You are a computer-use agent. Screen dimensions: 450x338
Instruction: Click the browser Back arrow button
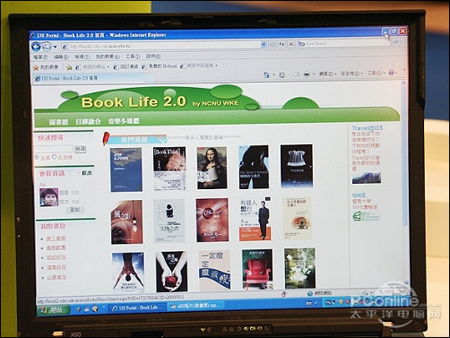[36, 47]
